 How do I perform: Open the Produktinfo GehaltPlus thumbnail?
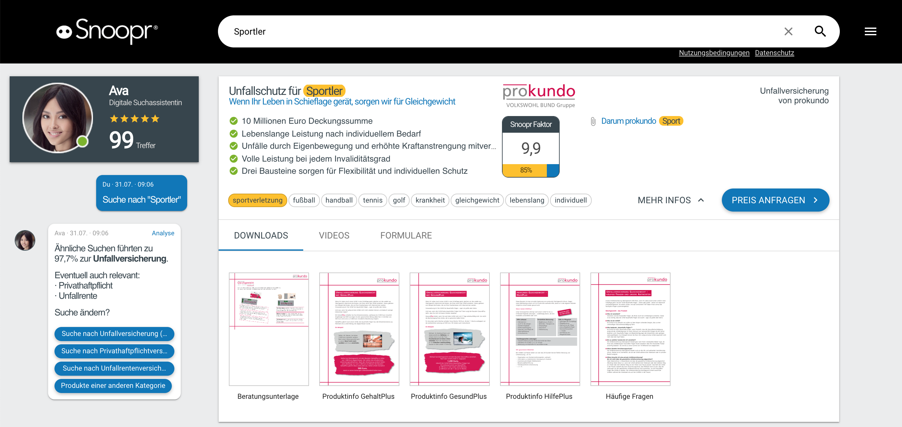(x=359, y=329)
